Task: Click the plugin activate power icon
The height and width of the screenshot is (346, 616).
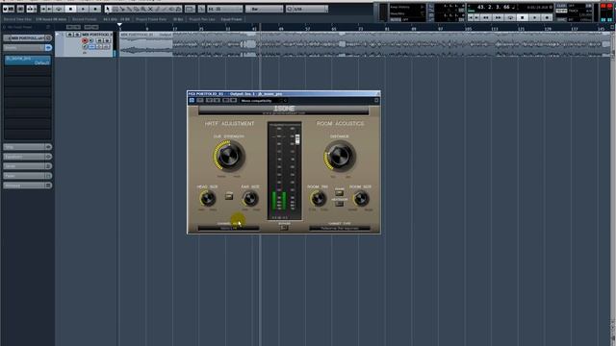Action: click(x=192, y=100)
